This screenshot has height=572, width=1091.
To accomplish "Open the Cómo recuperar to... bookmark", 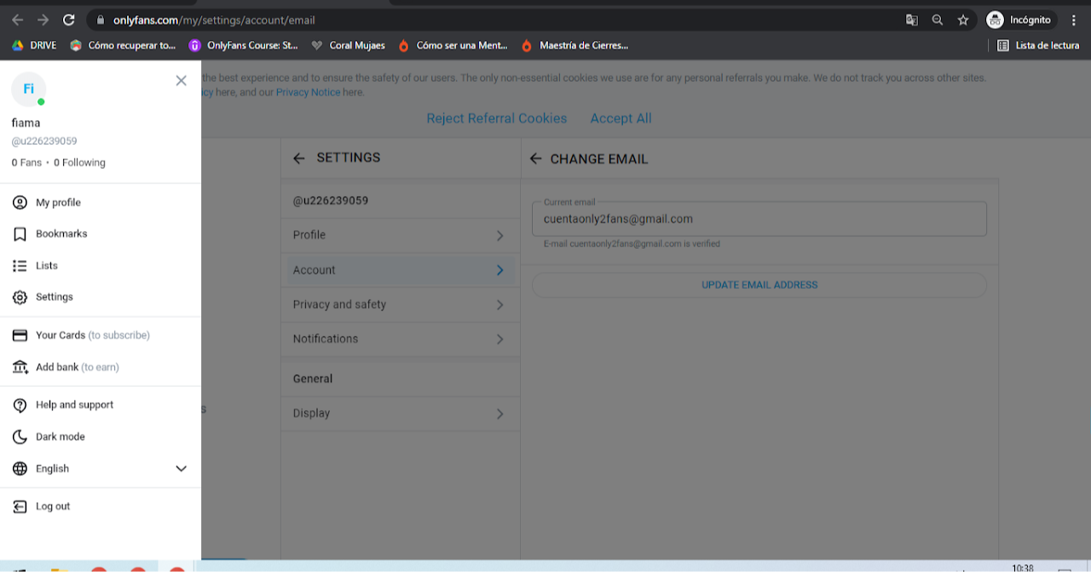I will 124,45.
